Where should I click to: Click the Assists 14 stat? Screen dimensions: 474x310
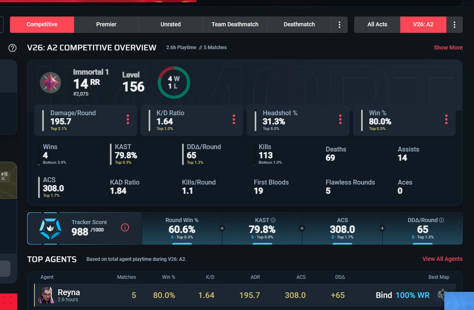pyautogui.click(x=408, y=154)
